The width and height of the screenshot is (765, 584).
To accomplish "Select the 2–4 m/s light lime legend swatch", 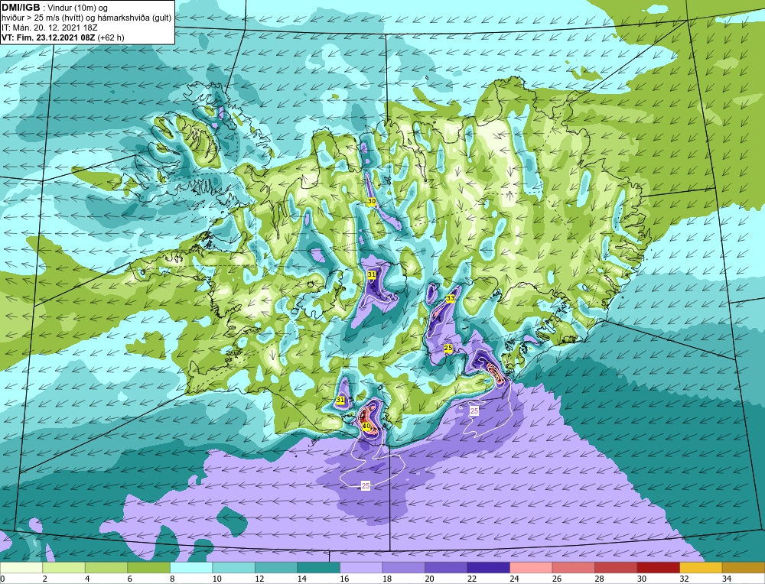I will [x=64, y=568].
